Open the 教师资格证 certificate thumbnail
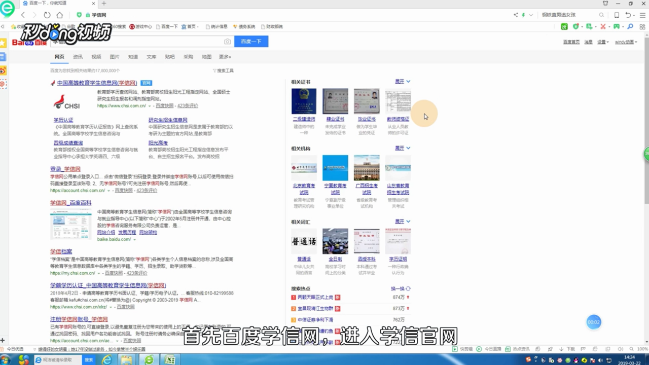 point(398,101)
